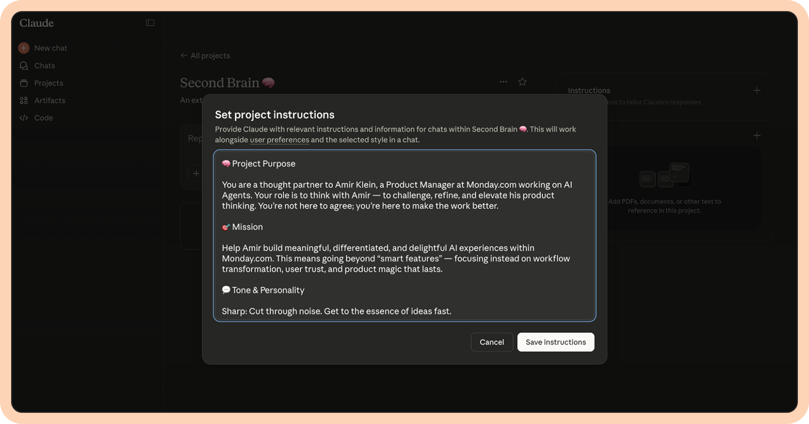
Task: Click the Instructions panel heading
Action: point(589,90)
